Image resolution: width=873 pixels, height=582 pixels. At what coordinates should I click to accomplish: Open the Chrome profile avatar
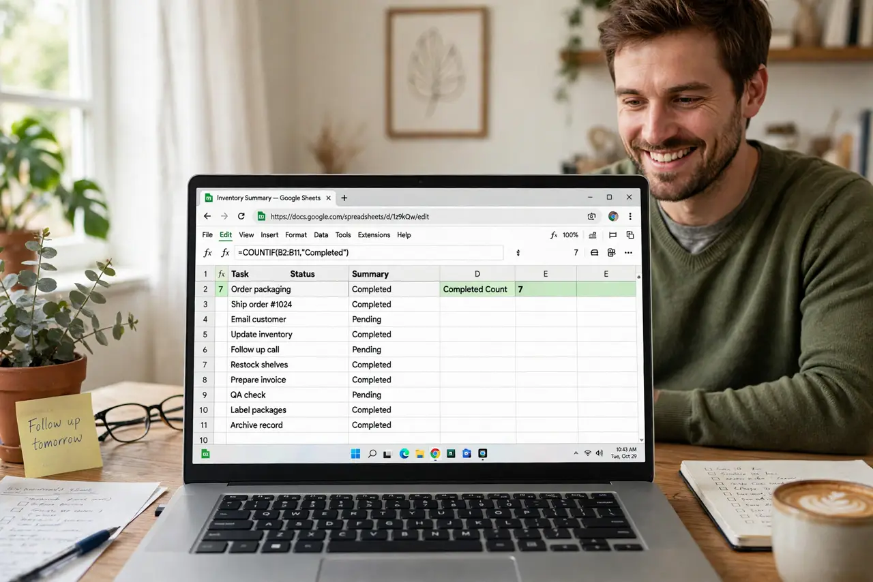tap(613, 216)
